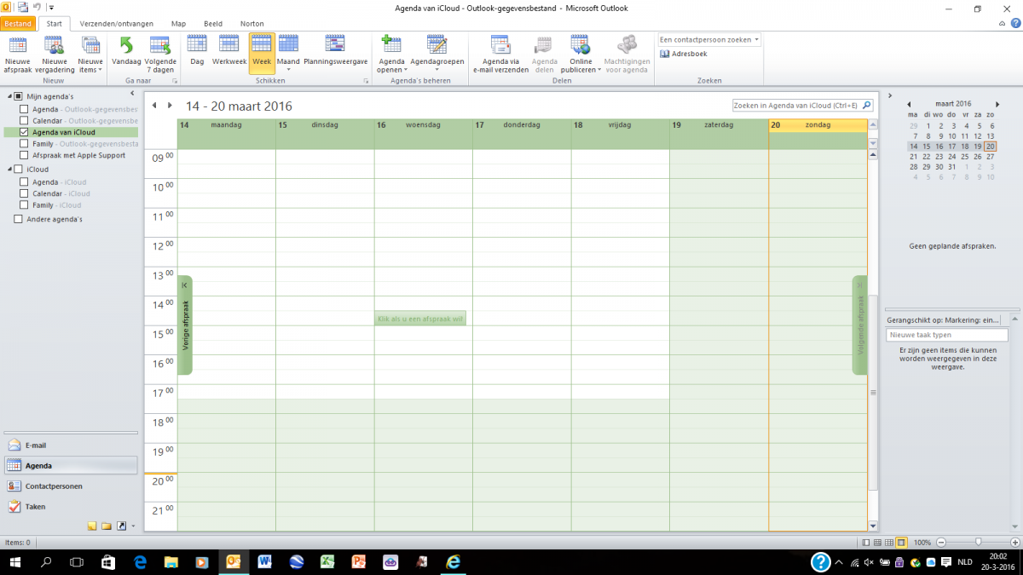The width and height of the screenshot is (1023, 575).
Task: Click the Shortcuts icon in navigation footer
Action: pos(121,526)
